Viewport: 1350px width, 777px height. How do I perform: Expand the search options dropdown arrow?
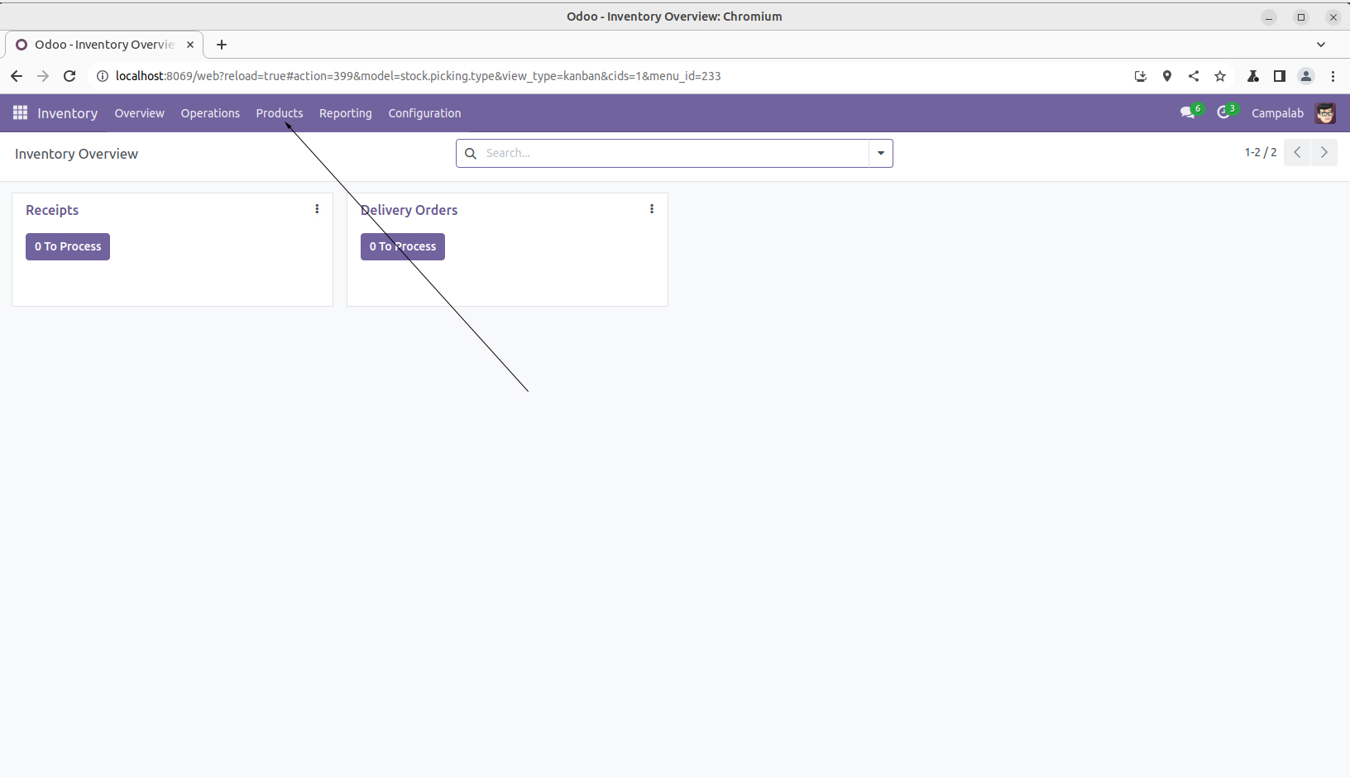[881, 154]
